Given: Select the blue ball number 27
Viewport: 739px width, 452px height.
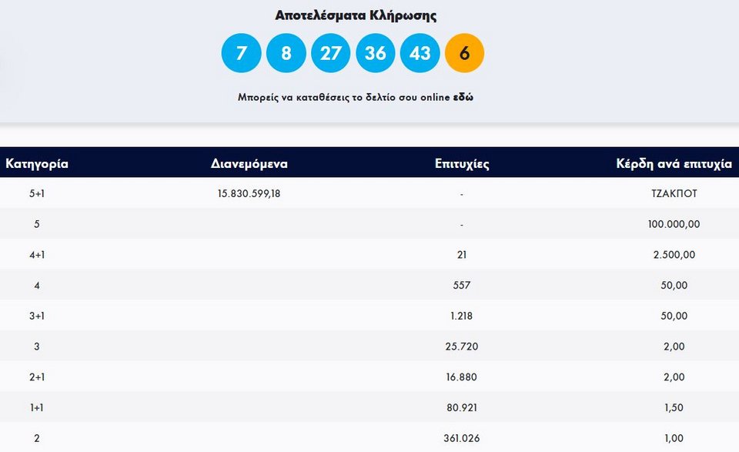Looking at the screenshot, I should point(330,53).
